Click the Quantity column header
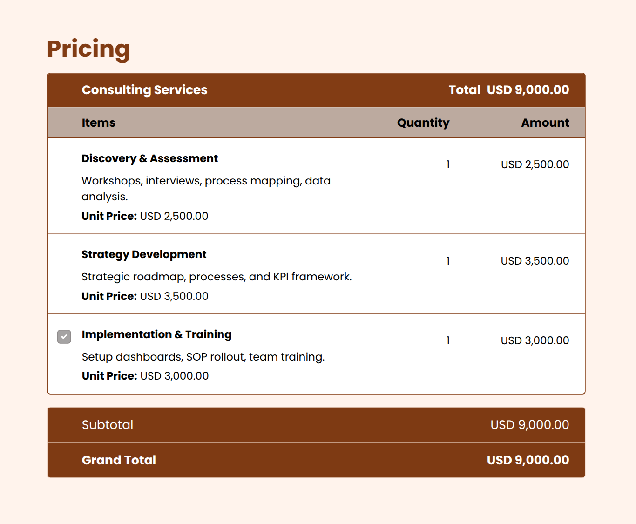The image size is (636, 524). pos(423,122)
